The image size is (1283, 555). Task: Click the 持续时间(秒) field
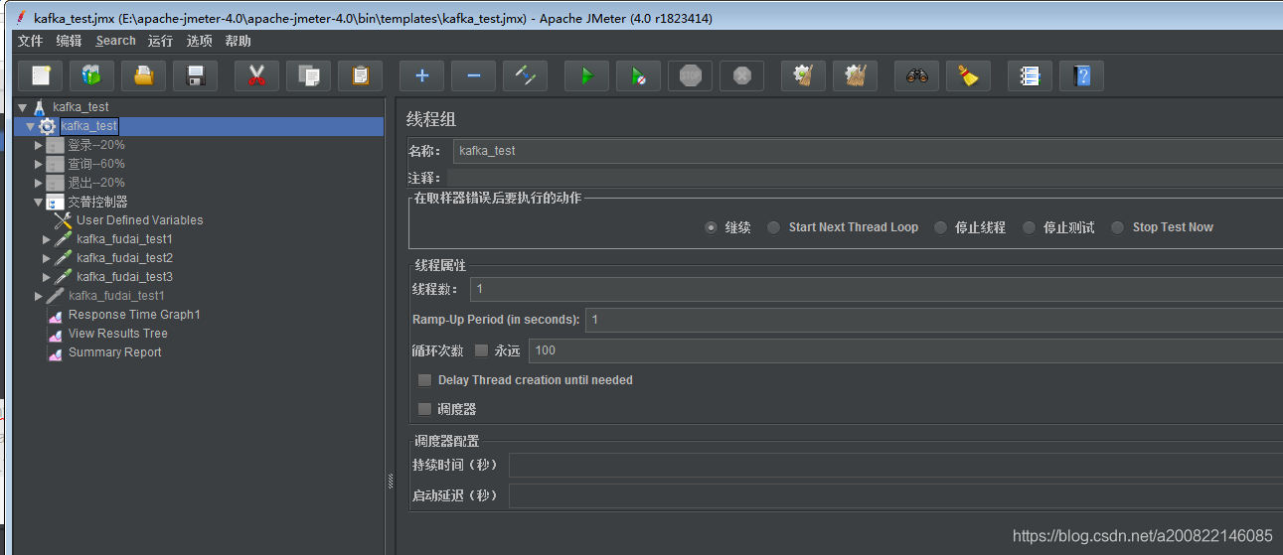[895, 466]
